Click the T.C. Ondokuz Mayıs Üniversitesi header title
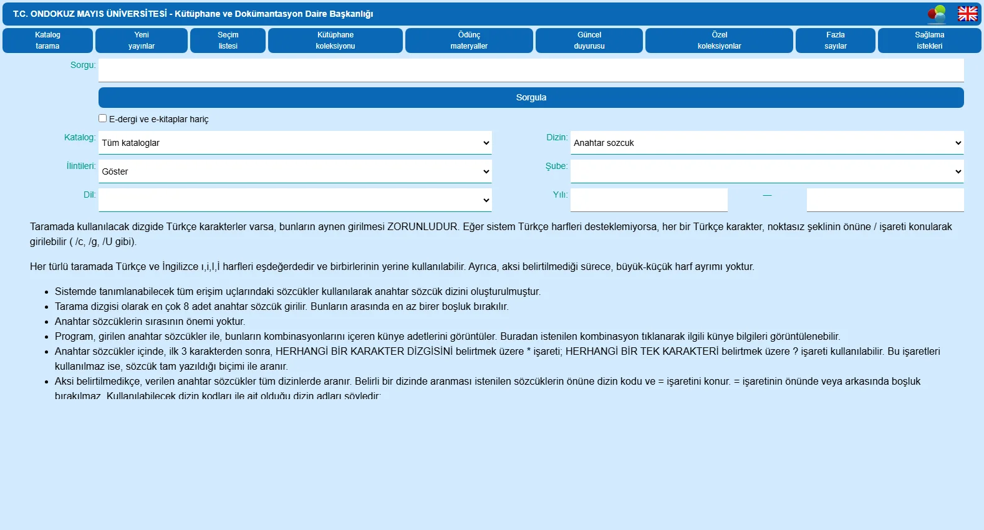The width and height of the screenshot is (984, 530). (193, 14)
